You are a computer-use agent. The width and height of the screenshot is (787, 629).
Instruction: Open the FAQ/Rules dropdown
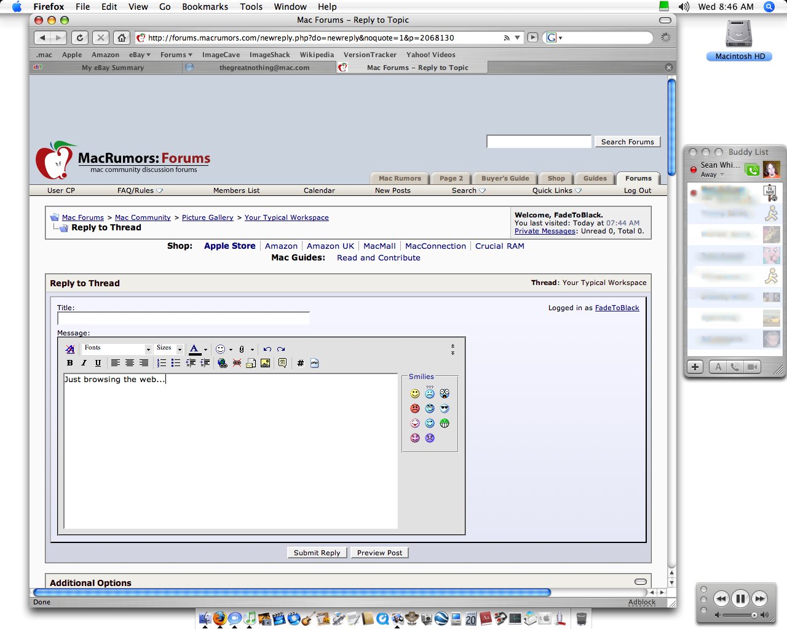140,190
